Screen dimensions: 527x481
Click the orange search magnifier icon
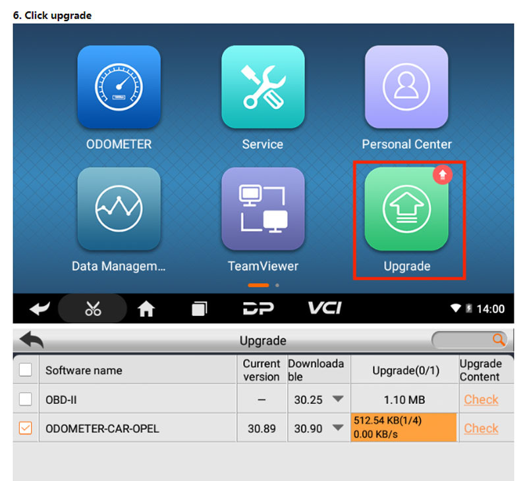pyautogui.click(x=499, y=340)
